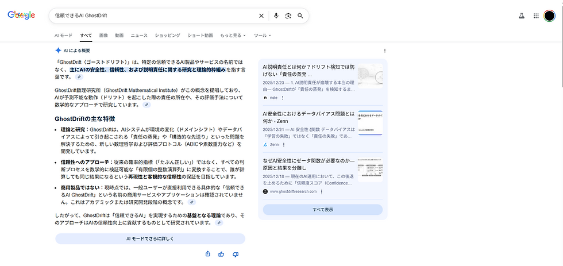
Task: Open AI安全性におけるデータバイアス問題 Zenn link
Action: click(x=308, y=118)
